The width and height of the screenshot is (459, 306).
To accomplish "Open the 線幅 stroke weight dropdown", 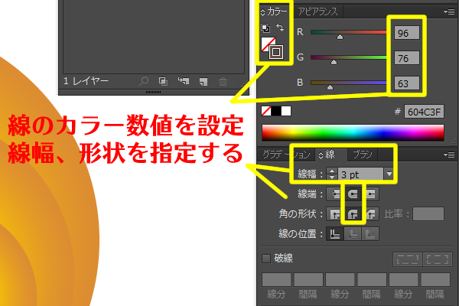I will click(389, 174).
